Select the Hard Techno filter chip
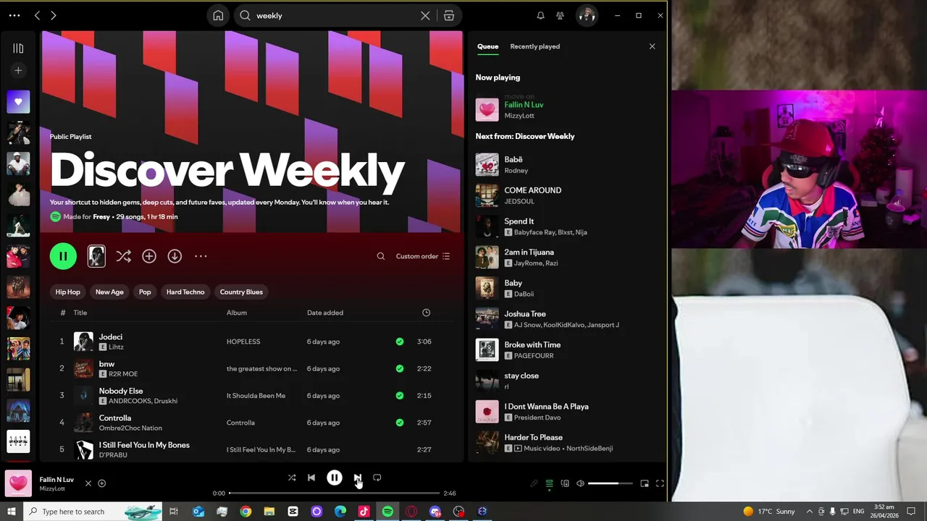 tap(185, 292)
